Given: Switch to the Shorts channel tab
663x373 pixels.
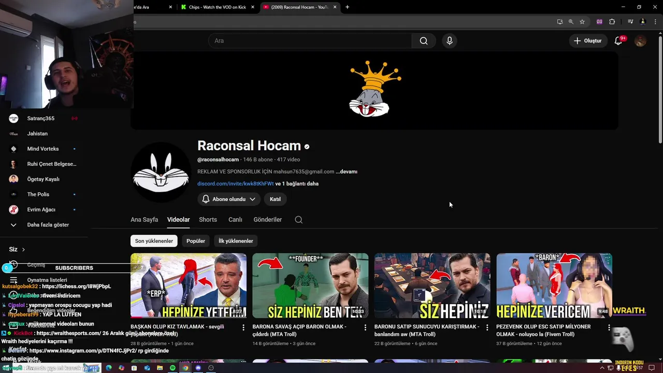Looking at the screenshot, I should pyautogui.click(x=208, y=220).
